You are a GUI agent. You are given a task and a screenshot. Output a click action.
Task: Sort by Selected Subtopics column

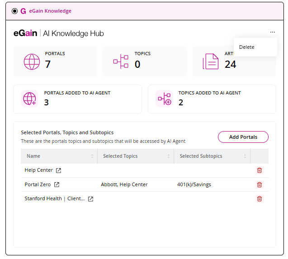245,156
